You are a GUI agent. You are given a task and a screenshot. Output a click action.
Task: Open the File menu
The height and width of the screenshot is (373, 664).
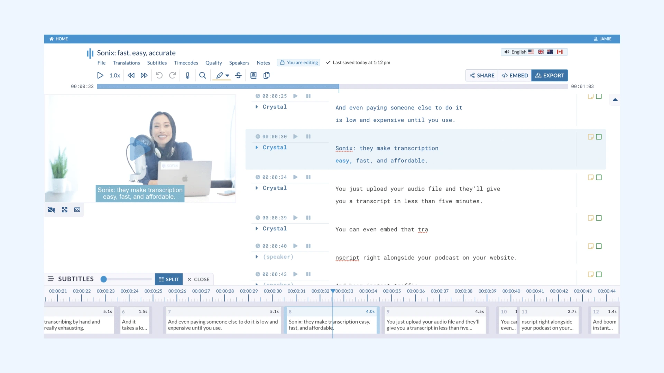101,63
